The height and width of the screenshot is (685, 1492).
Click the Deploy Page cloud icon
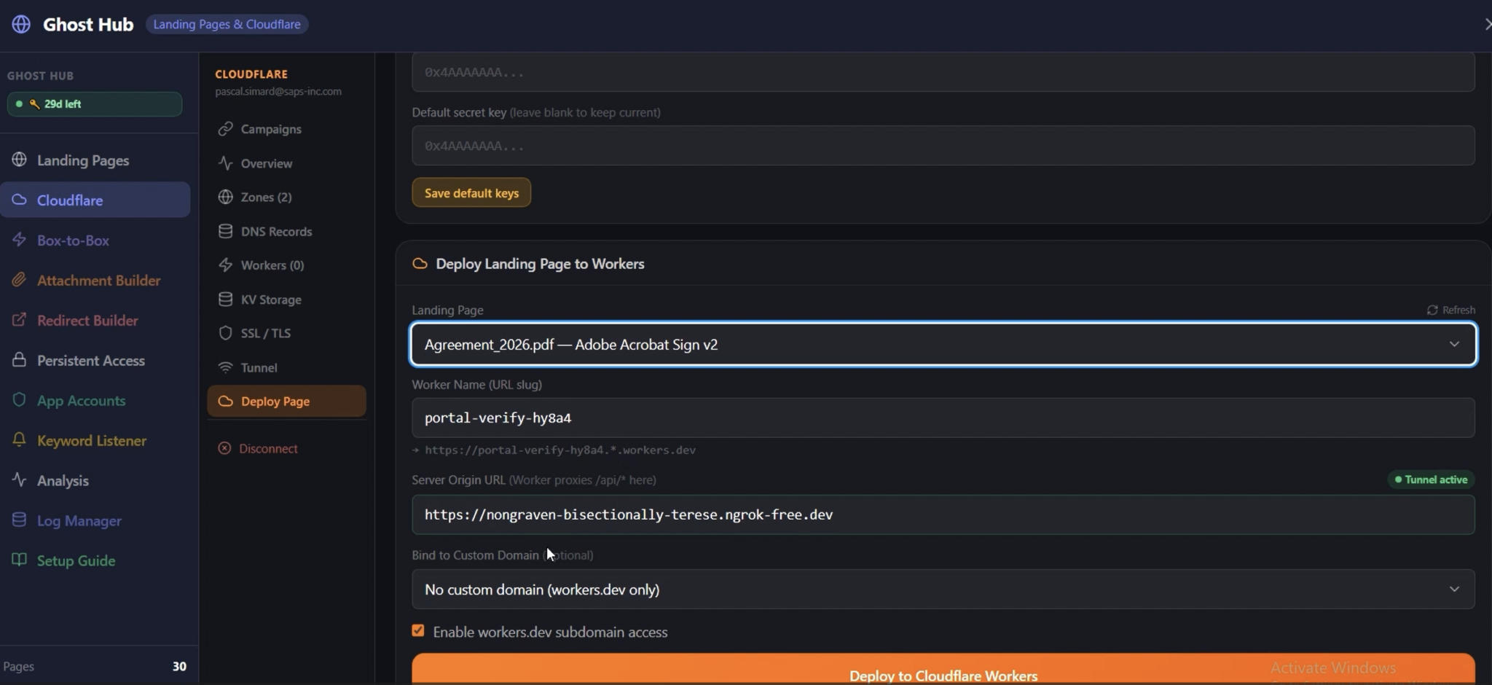pos(226,402)
